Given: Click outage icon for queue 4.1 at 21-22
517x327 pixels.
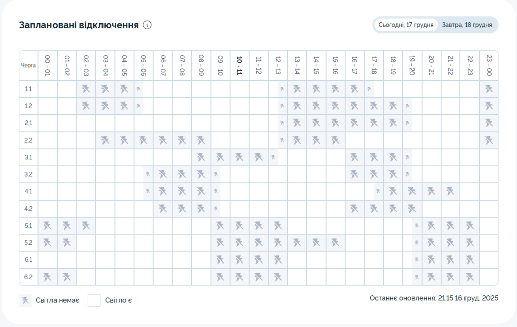Looking at the screenshot, I should (450, 191).
